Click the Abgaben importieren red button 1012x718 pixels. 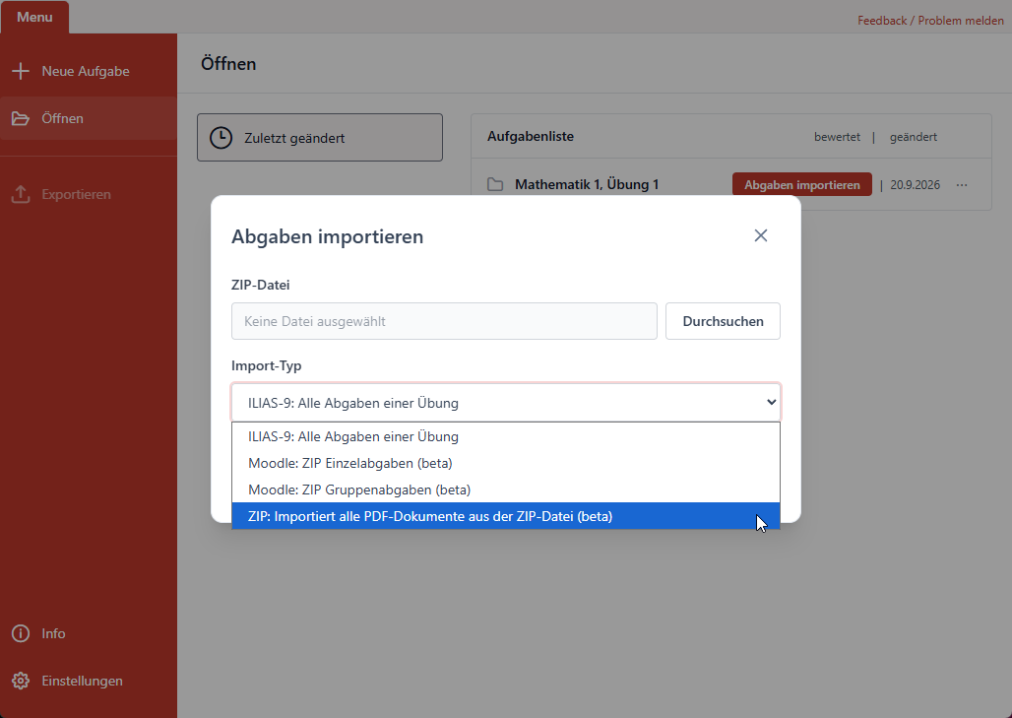pos(802,184)
